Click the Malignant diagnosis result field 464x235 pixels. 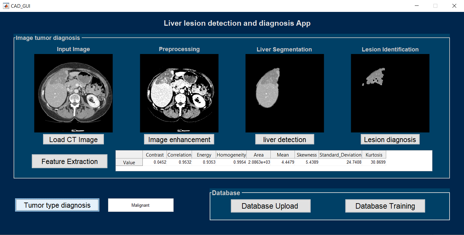point(141,205)
